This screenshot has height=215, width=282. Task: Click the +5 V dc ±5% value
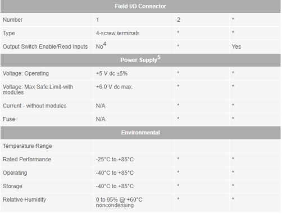tap(112, 73)
